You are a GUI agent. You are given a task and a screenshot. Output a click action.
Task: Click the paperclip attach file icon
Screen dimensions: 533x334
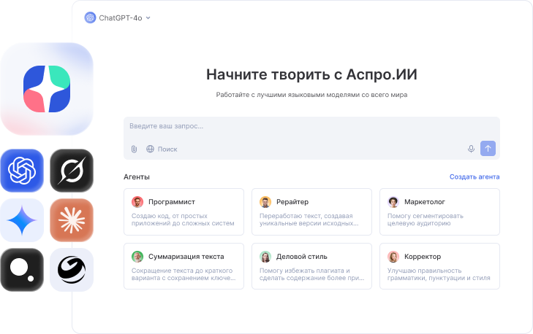click(x=135, y=149)
